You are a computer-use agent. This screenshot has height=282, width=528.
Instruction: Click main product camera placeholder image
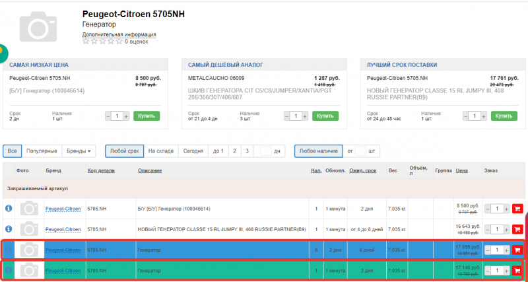(x=38, y=26)
